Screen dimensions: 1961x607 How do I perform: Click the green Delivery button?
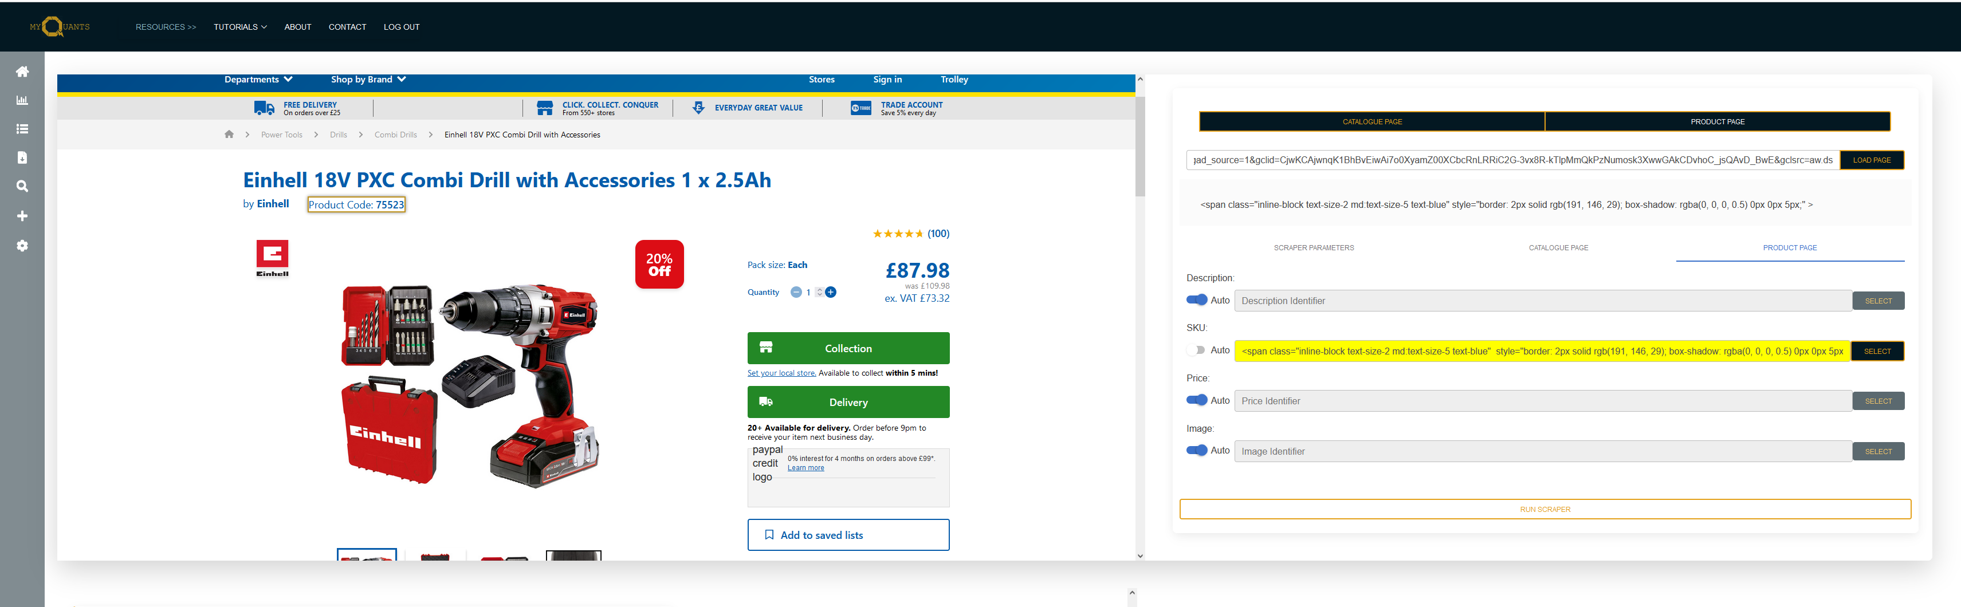coord(848,401)
